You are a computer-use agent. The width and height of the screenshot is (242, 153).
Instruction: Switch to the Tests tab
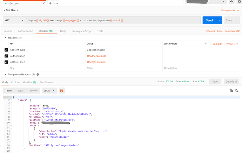pos(100,31)
